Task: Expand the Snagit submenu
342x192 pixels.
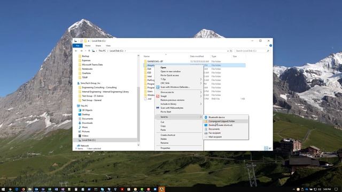Action: [x=179, y=96]
